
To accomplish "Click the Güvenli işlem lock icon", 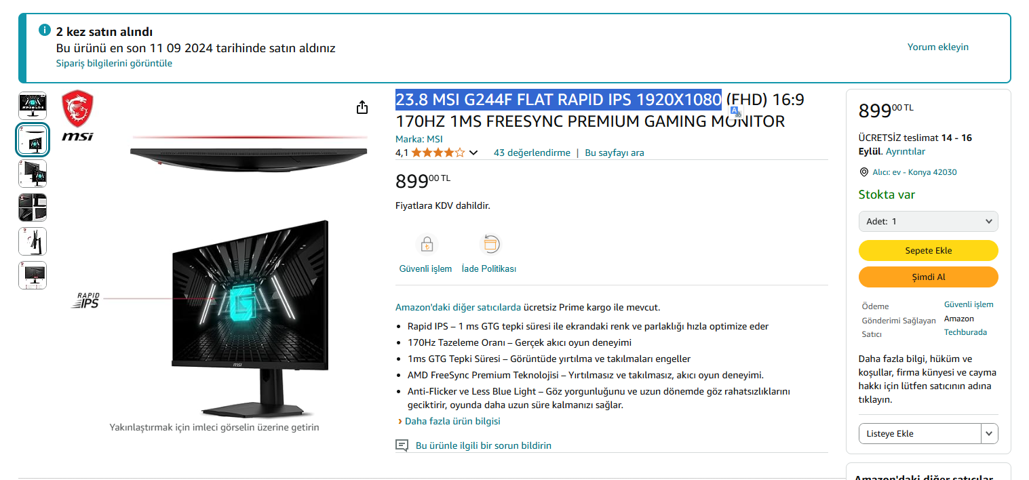I will click(426, 243).
